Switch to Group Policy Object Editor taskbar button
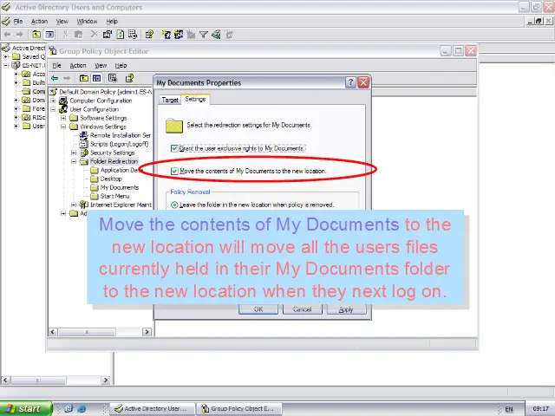Screen dimensions: 555x416 click(x=239, y=408)
